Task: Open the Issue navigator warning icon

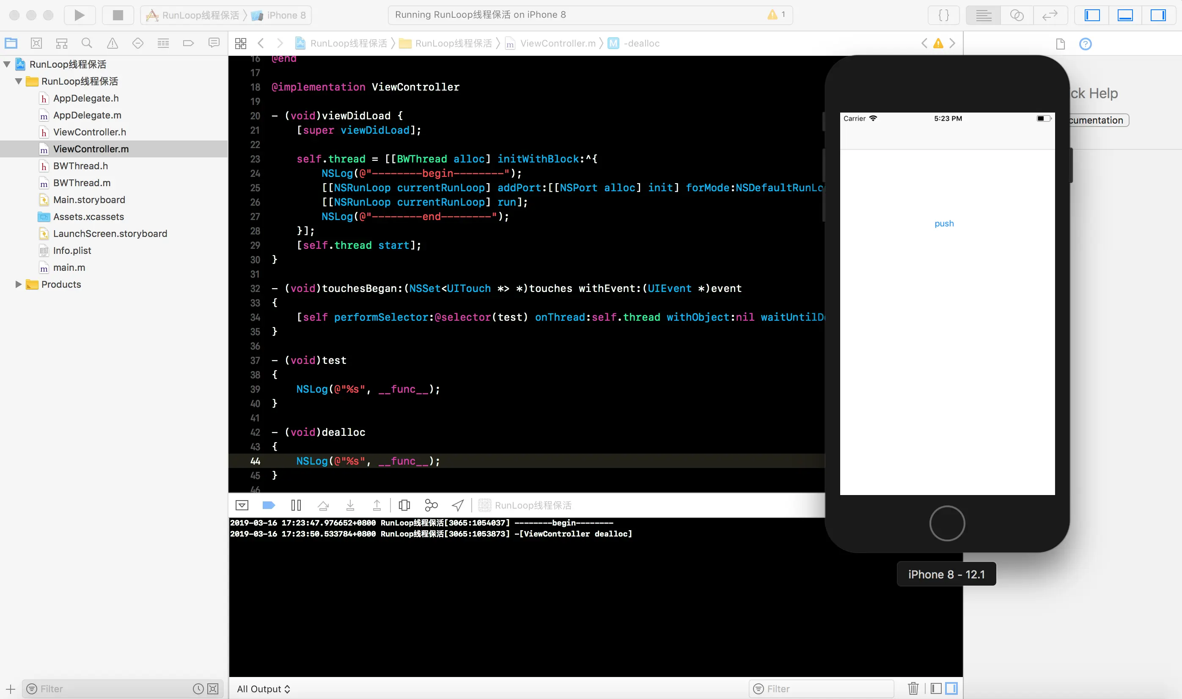Action: [112, 43]
